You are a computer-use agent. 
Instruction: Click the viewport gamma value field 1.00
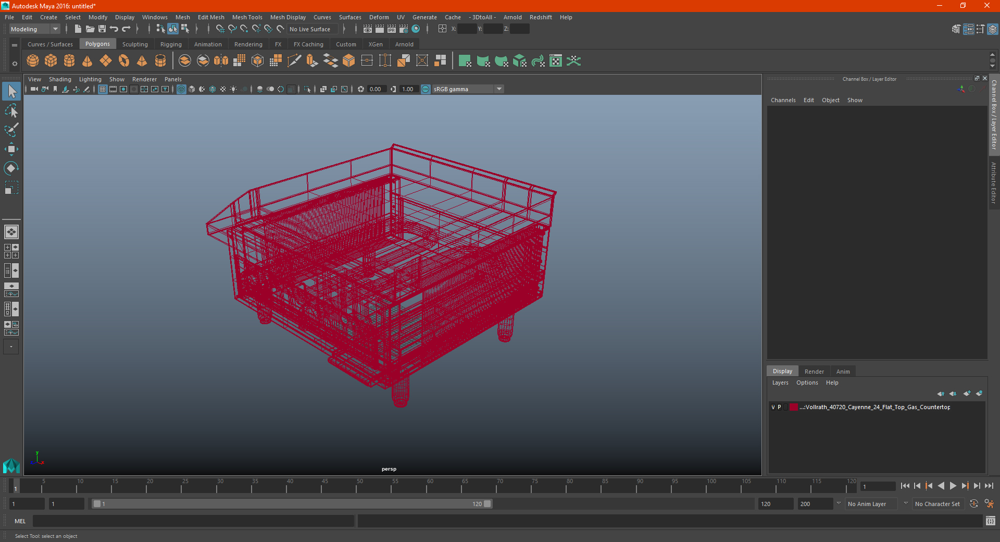(x=408, y=89)
